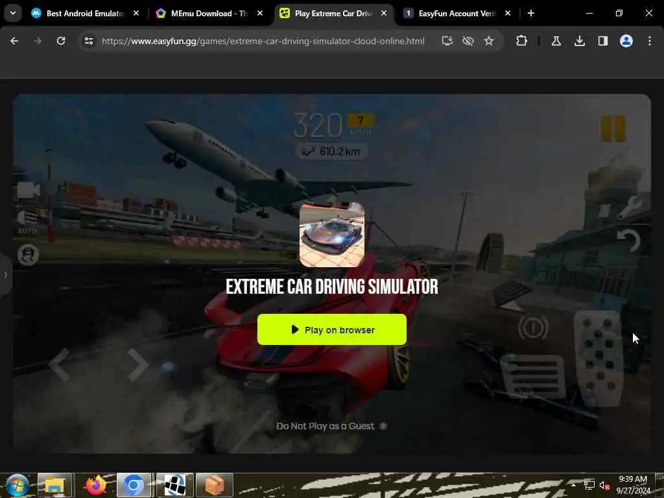Screen dimensions: 664x498
Task: Open the user profile avatar
Action: click(x=626, y=41)
